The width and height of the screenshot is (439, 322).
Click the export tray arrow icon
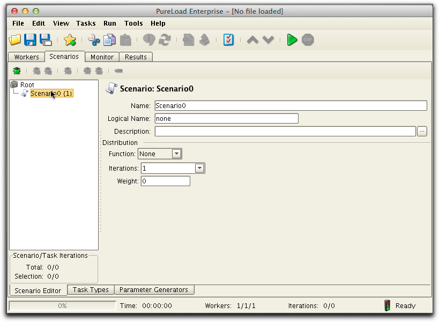coord(204,40)
